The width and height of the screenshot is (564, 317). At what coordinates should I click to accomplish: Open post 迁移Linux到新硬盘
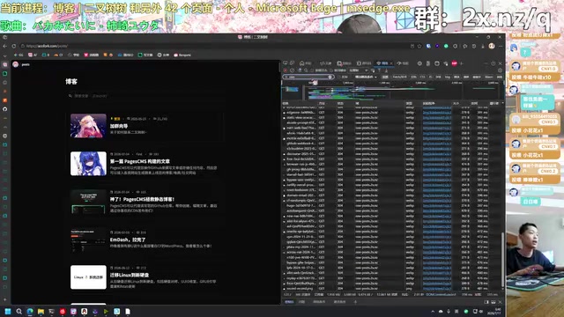tap(130, 275)
